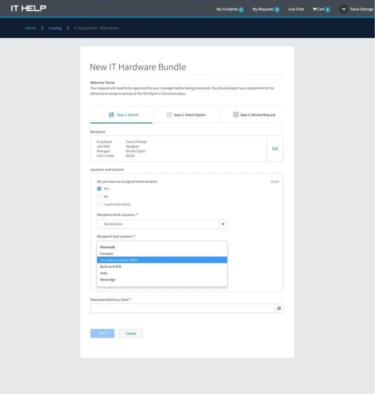Click the IT HELP logo
This screenshot has height=394, width=375.
[x=28, y=8]
